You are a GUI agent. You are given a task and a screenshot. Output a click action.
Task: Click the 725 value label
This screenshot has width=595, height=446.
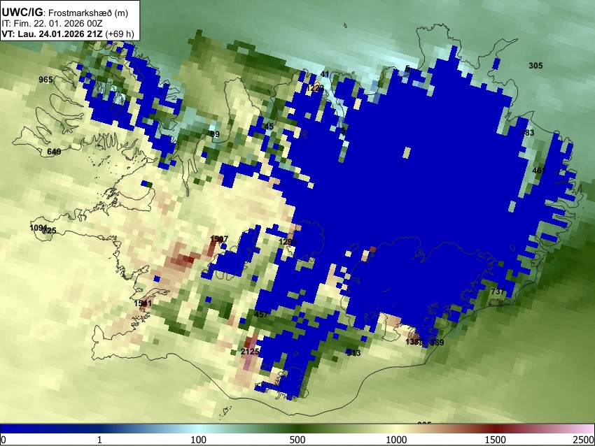49,231
